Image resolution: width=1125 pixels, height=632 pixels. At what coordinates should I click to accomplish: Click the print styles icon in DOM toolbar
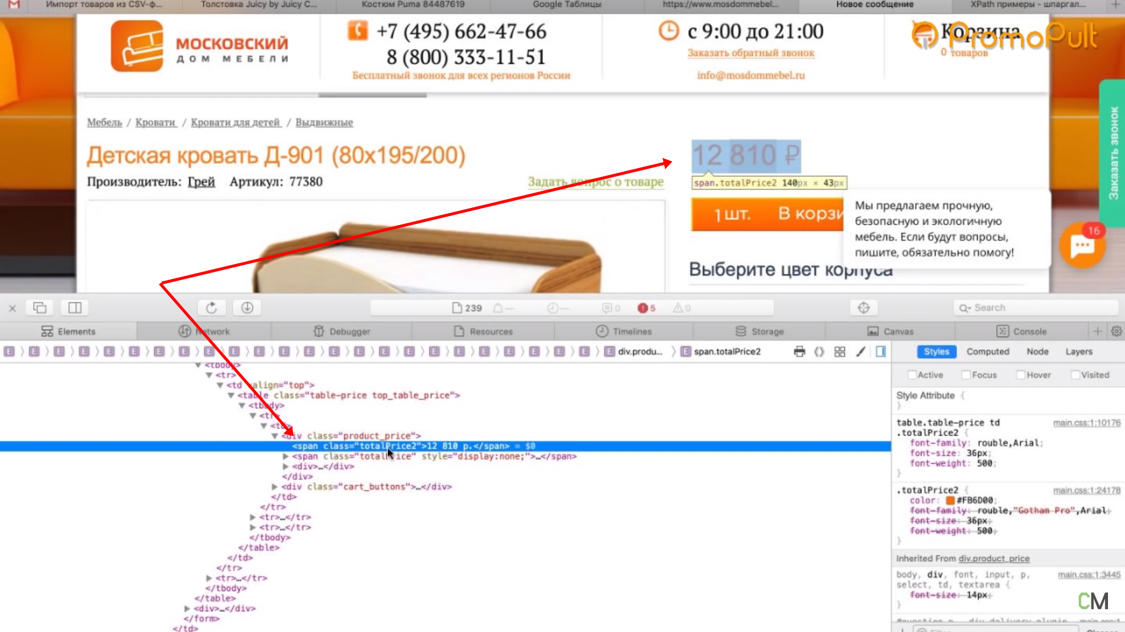799,351
